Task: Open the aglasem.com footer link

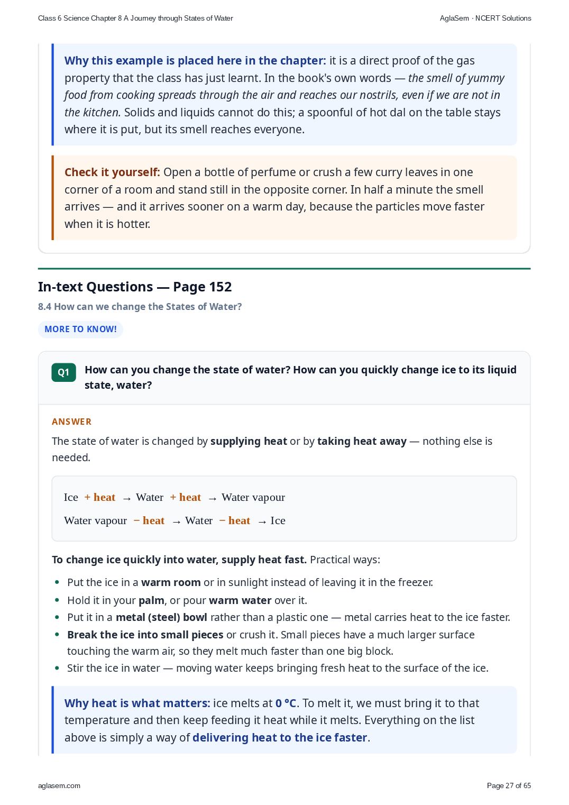Action: point(59,785)
